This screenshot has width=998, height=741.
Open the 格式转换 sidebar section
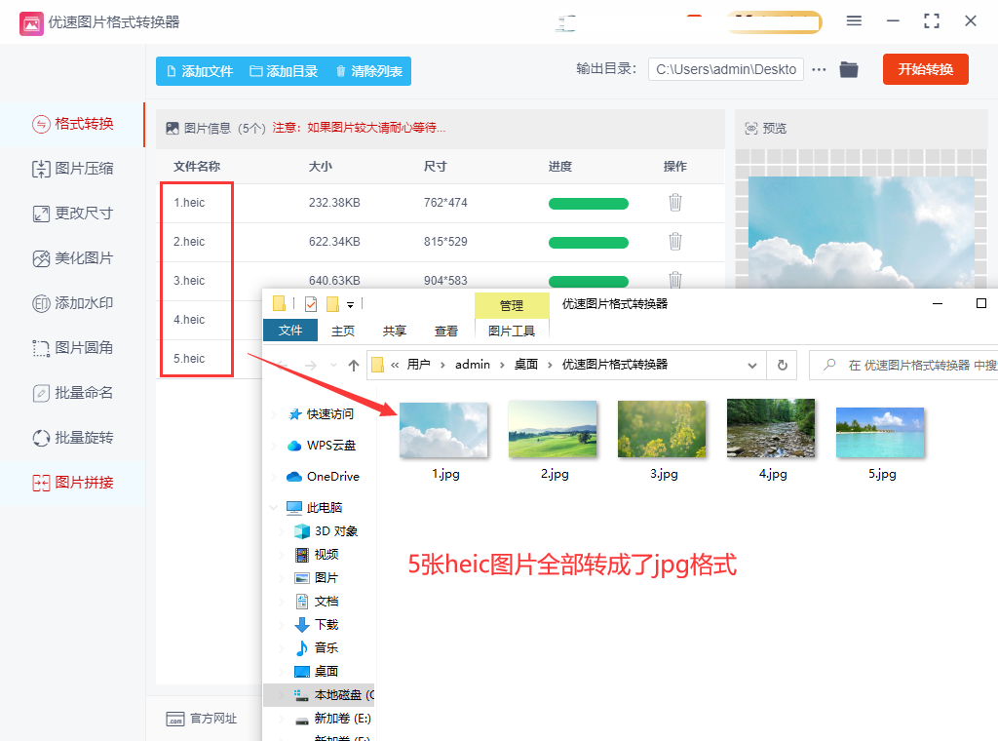pos(73,124)
